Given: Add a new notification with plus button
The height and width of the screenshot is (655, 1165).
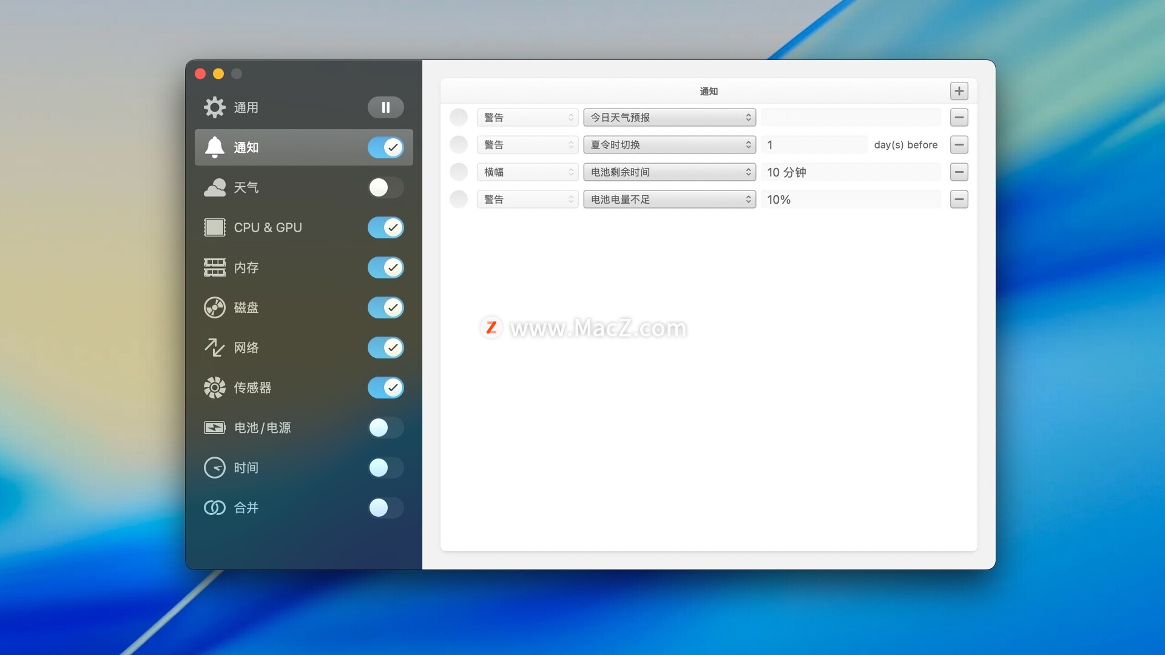Looking at the screenshot, I should tap(959, 91).
